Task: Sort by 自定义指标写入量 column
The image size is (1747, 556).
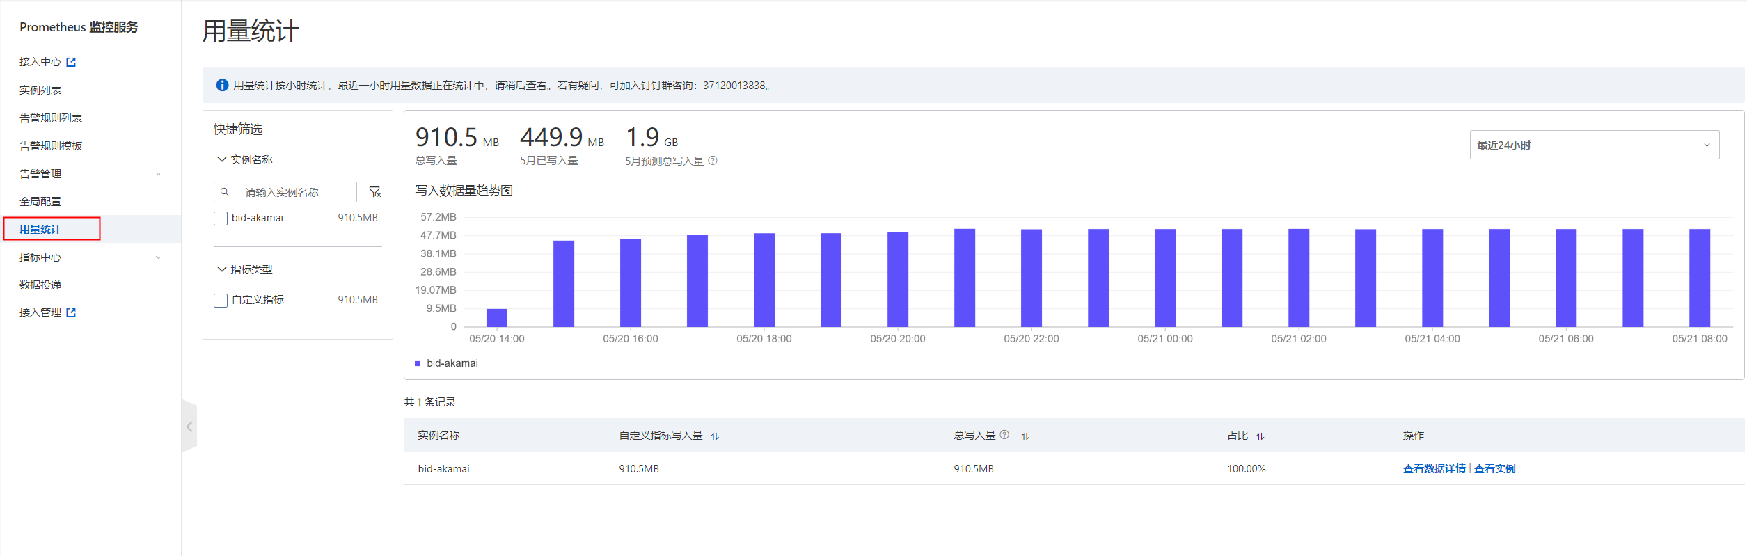Action: pyautogui.click(x=715, y=436)
